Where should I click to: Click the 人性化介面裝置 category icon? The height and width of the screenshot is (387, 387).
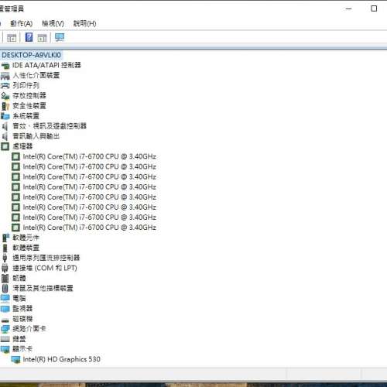[5, 75]
